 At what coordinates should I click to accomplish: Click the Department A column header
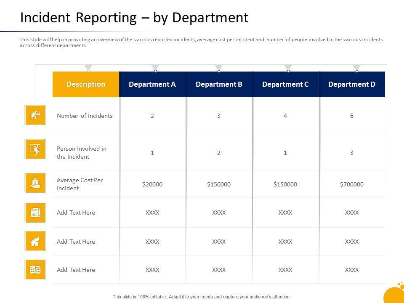pyautogui.click(x=152, y=84)
